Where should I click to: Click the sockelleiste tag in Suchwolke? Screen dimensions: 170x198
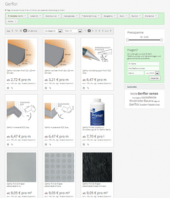[x=149, y=98]
